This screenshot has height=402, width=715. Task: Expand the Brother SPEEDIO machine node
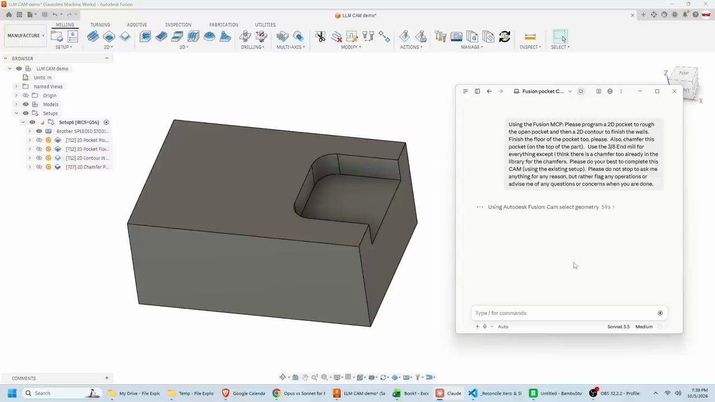(x=30, y=131)
